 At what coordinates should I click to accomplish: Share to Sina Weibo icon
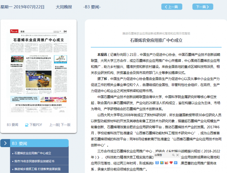[166, 163]
